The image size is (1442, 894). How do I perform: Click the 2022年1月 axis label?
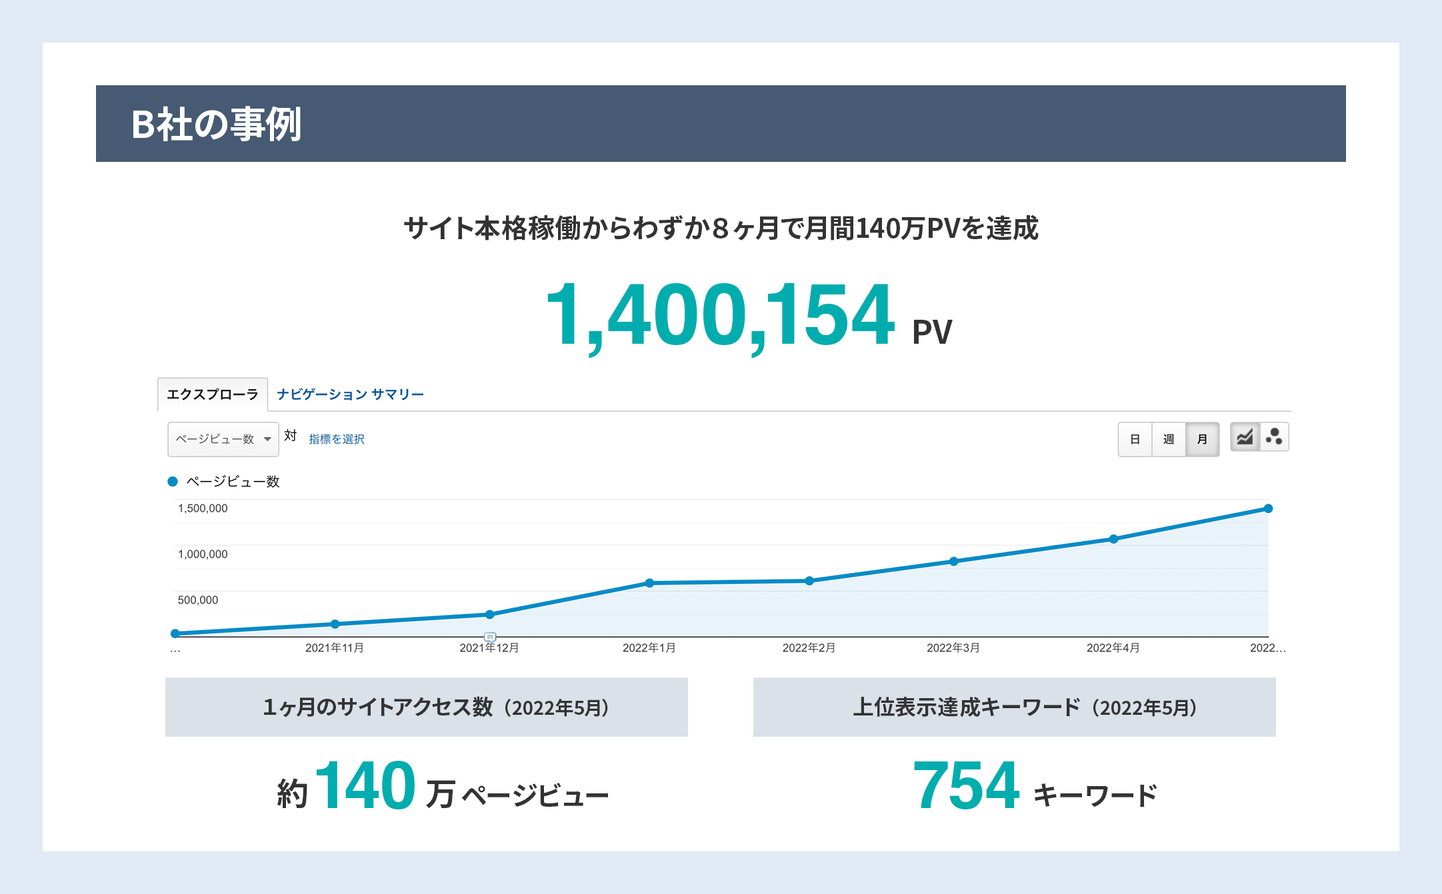(649, 648)
